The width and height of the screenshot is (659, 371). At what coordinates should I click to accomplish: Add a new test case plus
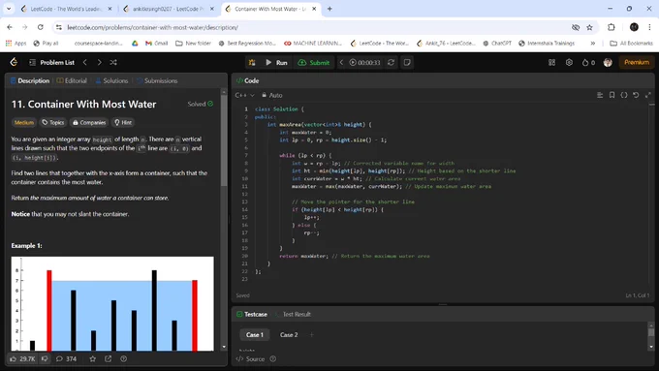click(312, 335)
